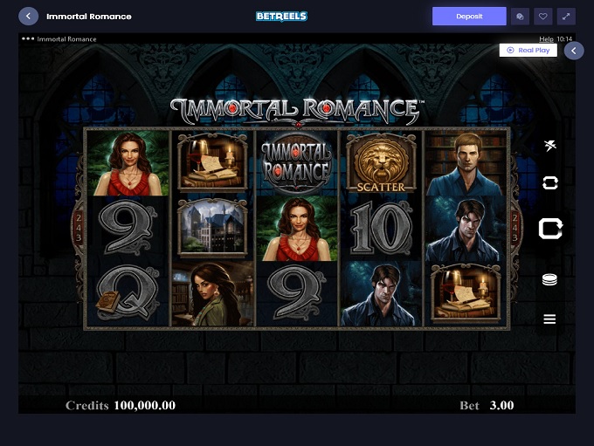
Task: Click the three dots next to Immortal Romance
Action: click(28, 38)
